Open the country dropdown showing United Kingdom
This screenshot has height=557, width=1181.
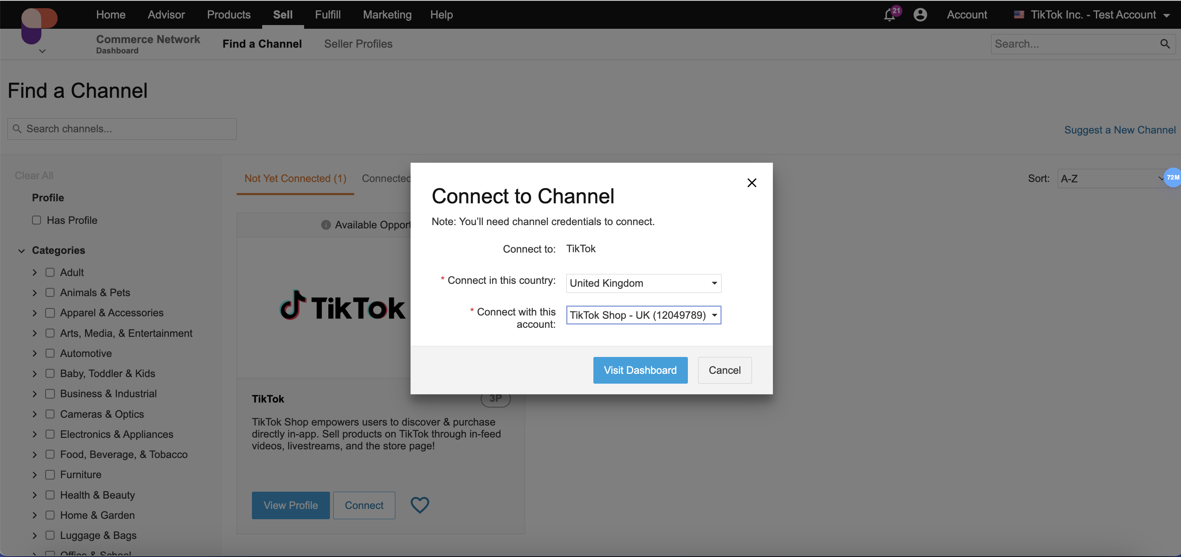click(643, 283)
